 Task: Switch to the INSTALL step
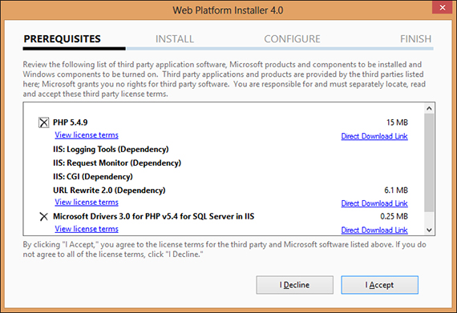pos(175,39)
